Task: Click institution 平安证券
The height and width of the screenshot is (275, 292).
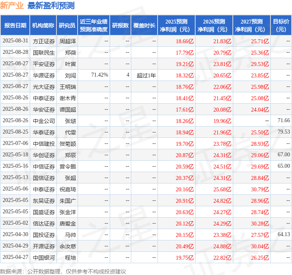Action: (x=44, y=64)
